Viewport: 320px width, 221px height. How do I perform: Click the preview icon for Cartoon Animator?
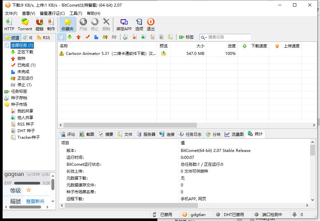tap(164, 53)
